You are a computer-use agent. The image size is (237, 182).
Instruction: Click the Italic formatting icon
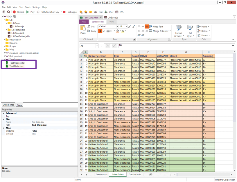[x=104, y=31]
